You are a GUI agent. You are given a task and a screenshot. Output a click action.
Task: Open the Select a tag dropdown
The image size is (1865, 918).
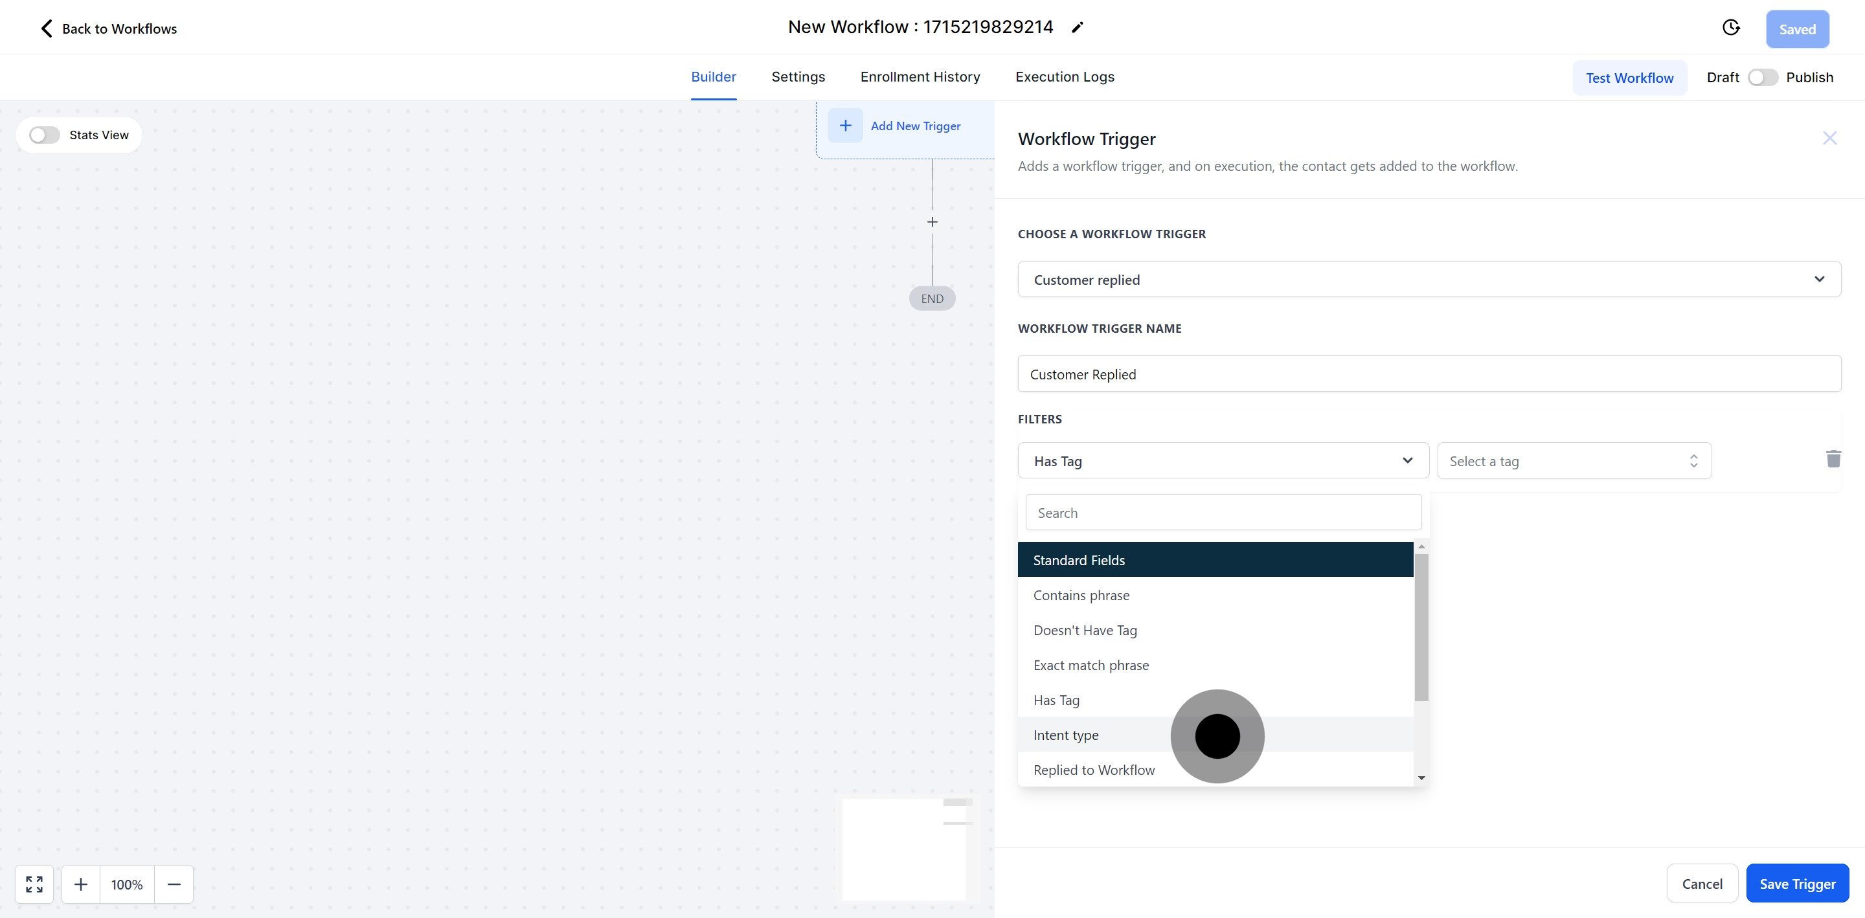[x=1573, y=461]
